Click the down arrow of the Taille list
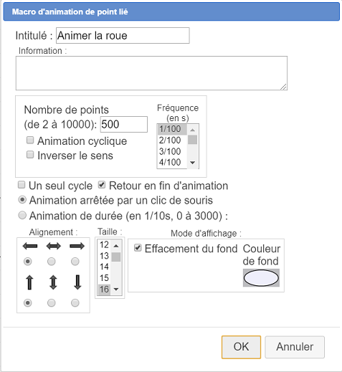The image size is (342, 372). click(116, 290)
